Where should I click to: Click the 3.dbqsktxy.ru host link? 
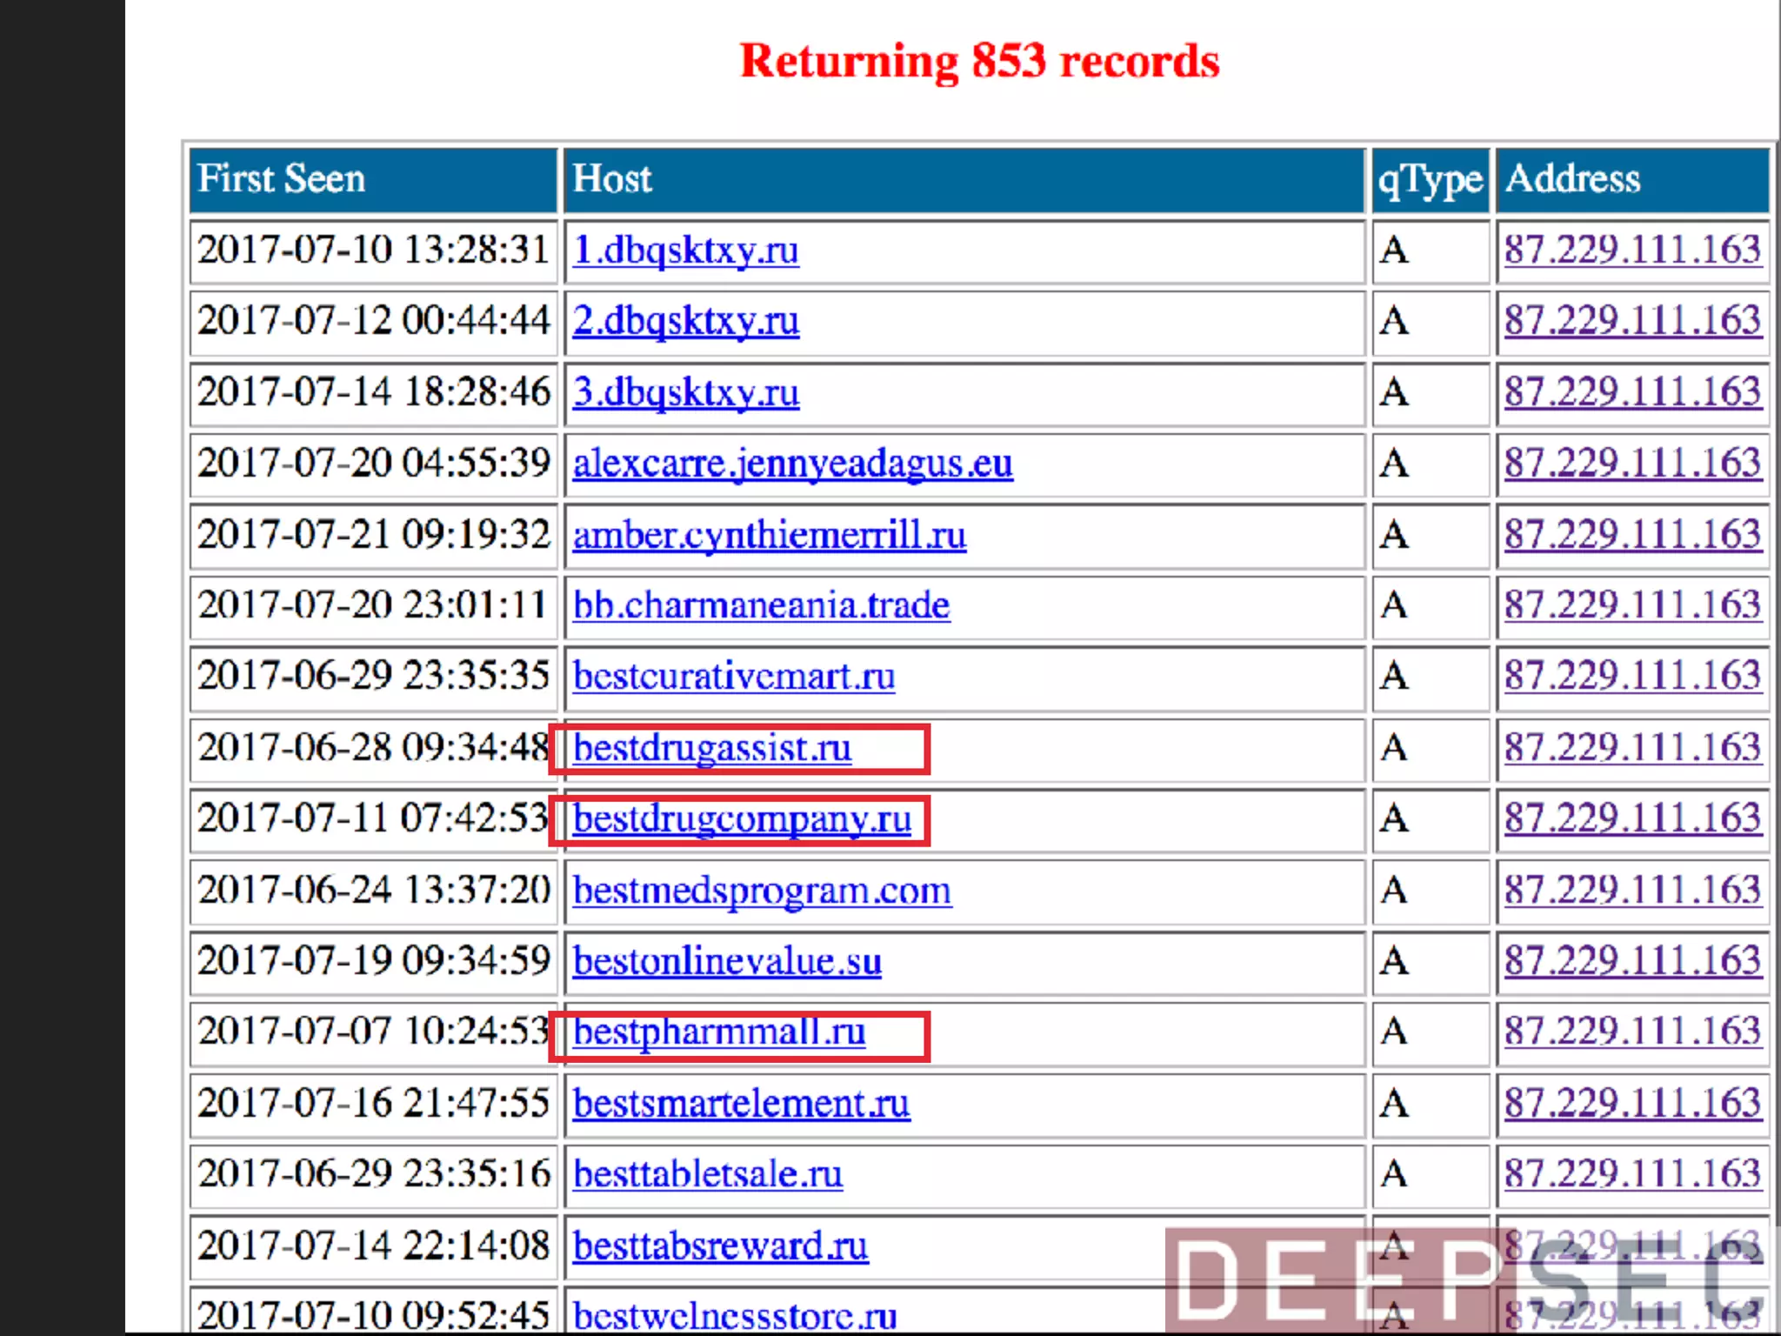(x=685, y=393)
